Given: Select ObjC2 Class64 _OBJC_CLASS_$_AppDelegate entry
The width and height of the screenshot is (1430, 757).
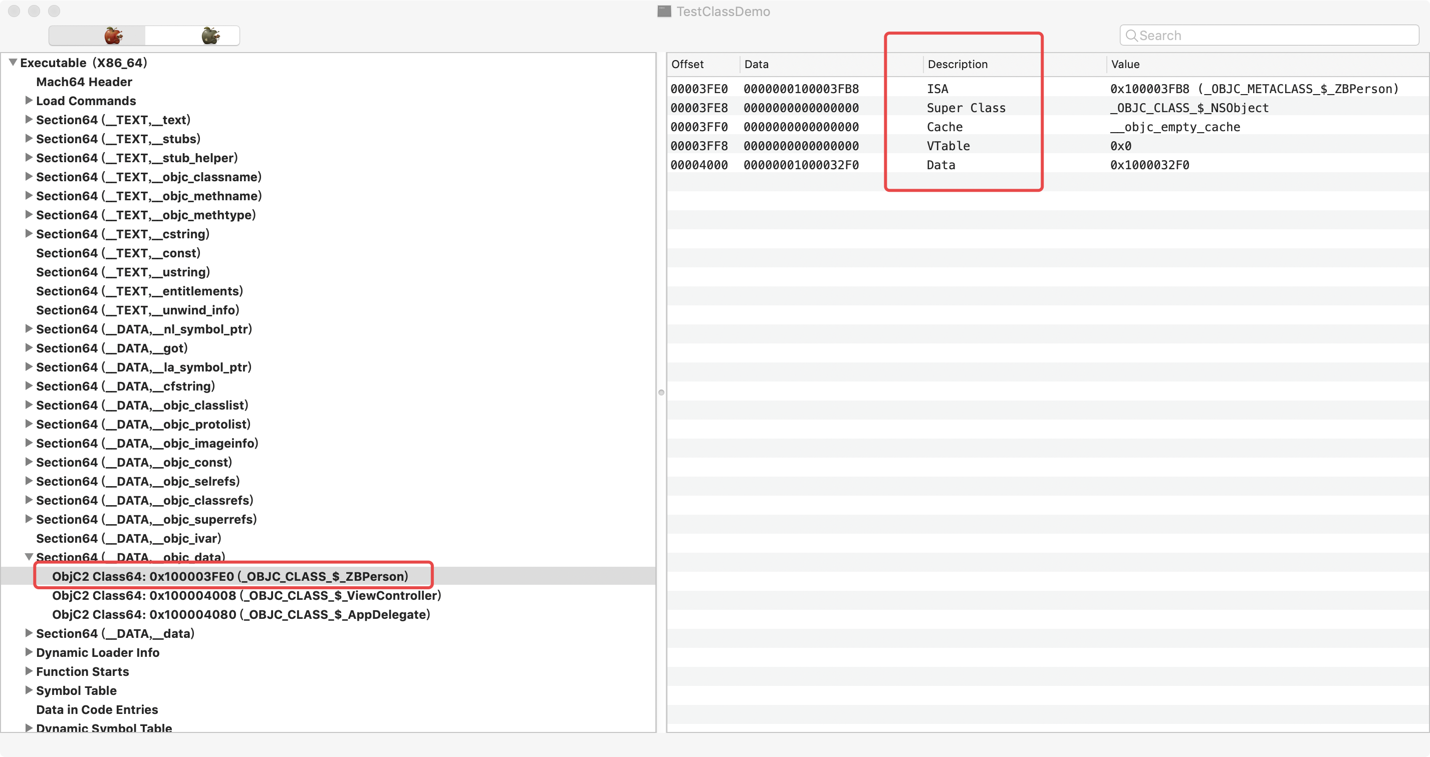Looking at the screenshot, I should point(241,614).
